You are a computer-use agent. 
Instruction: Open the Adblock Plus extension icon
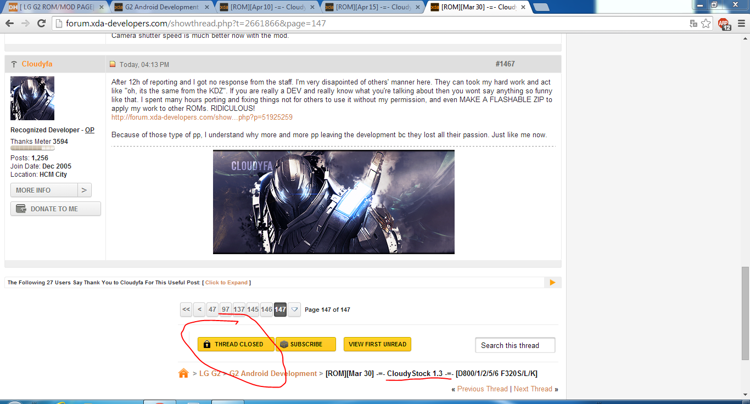pyautogui.click(x=724, y=24)
